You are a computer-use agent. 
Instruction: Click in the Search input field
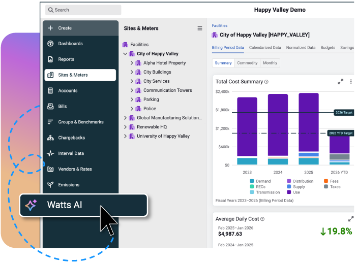pyautogui.click(x=83, y=10)
